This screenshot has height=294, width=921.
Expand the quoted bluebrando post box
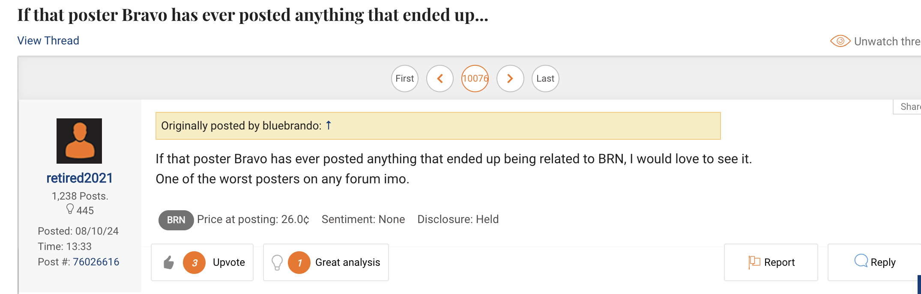point(438,126)
